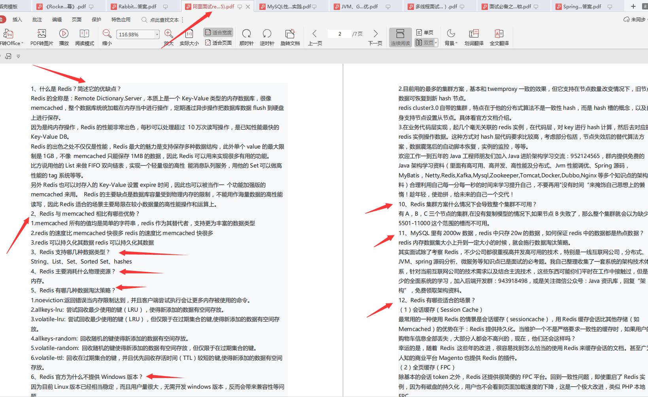The image size is (648, 397).
Task: Open a new tab with the plus icon
Action: point(633,6)
